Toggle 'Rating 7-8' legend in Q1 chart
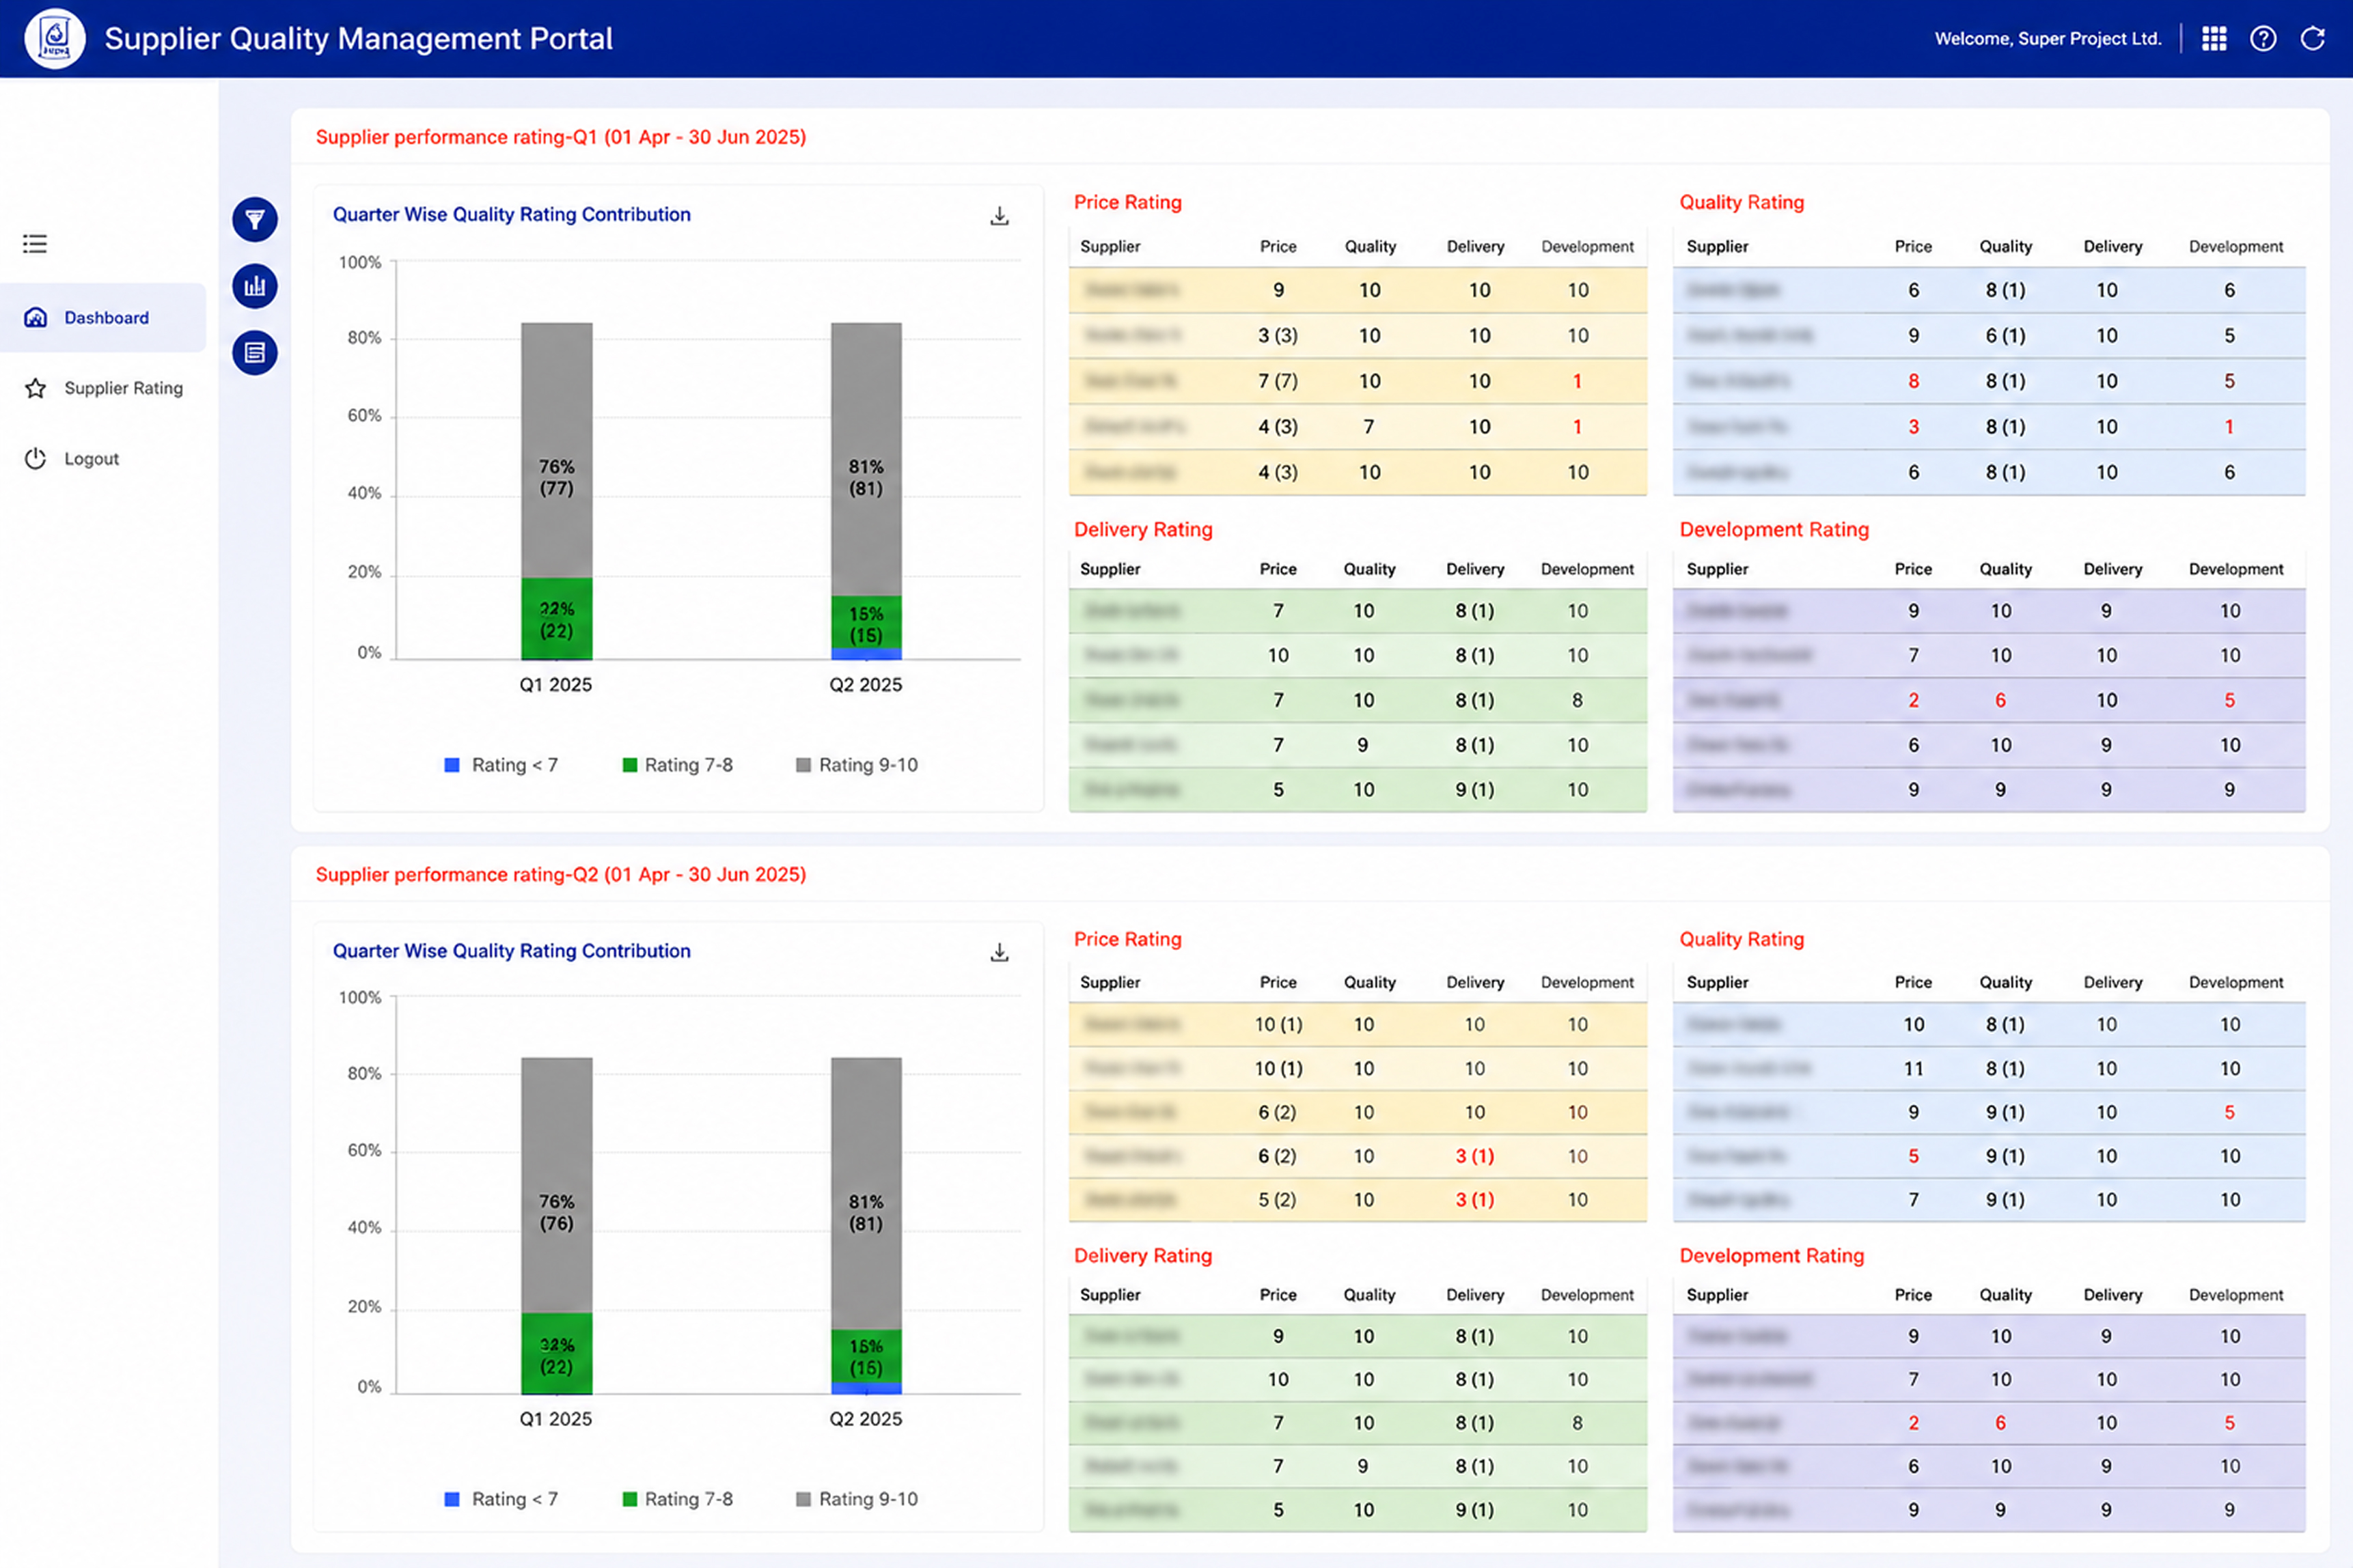The height and width of the screenshot is (1568, 2353). click(x=677, y=765)
